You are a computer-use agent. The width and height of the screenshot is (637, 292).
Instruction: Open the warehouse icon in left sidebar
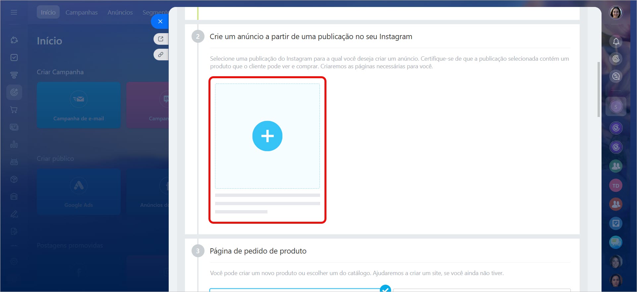(14, 197)
